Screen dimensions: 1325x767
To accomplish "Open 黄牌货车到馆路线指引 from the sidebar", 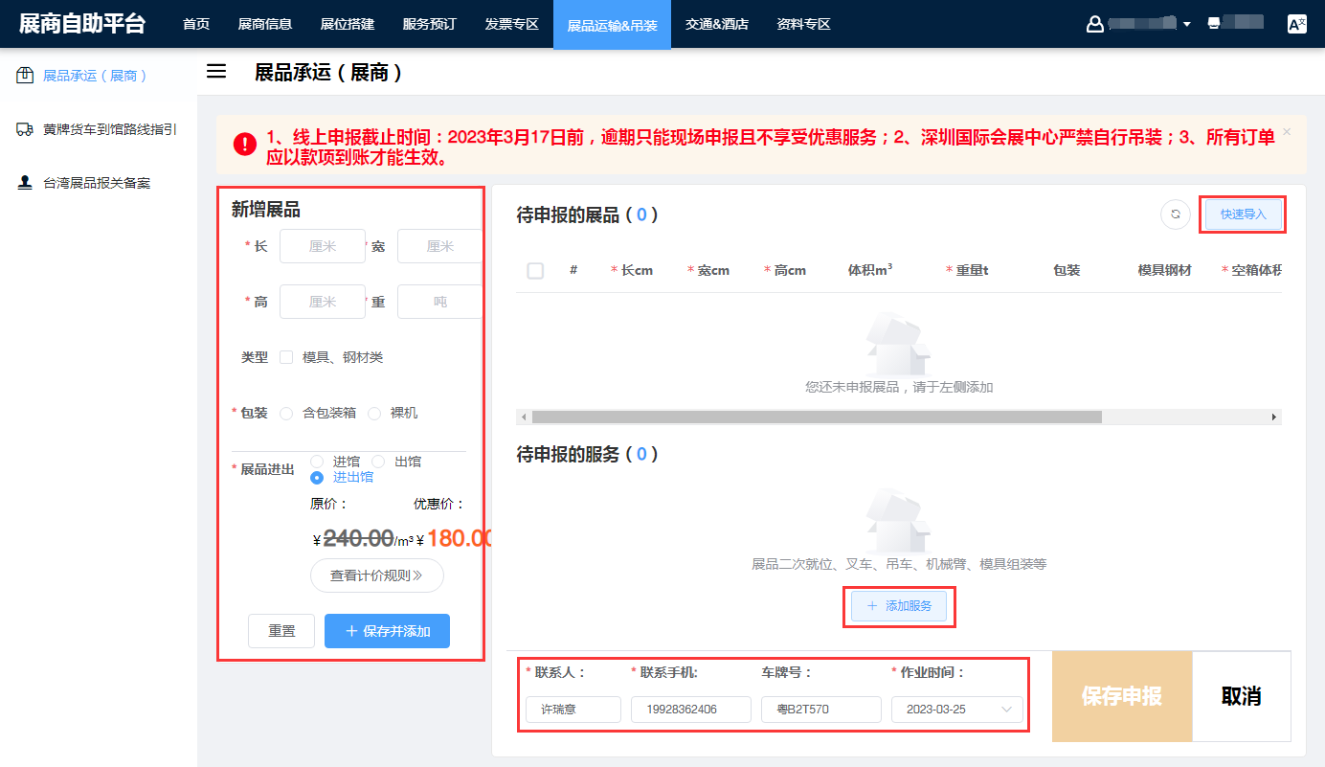I will (x=109, y=129).
